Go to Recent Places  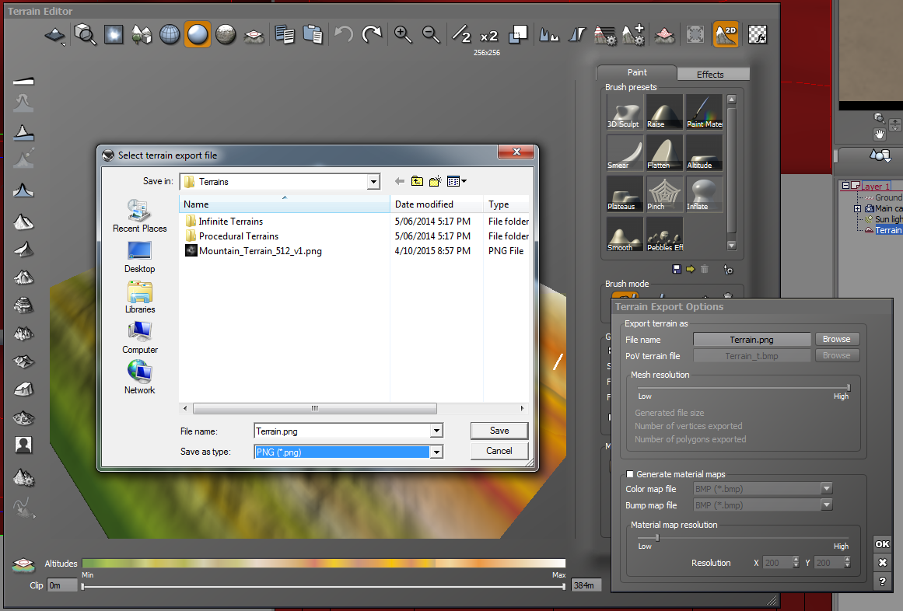139,216
